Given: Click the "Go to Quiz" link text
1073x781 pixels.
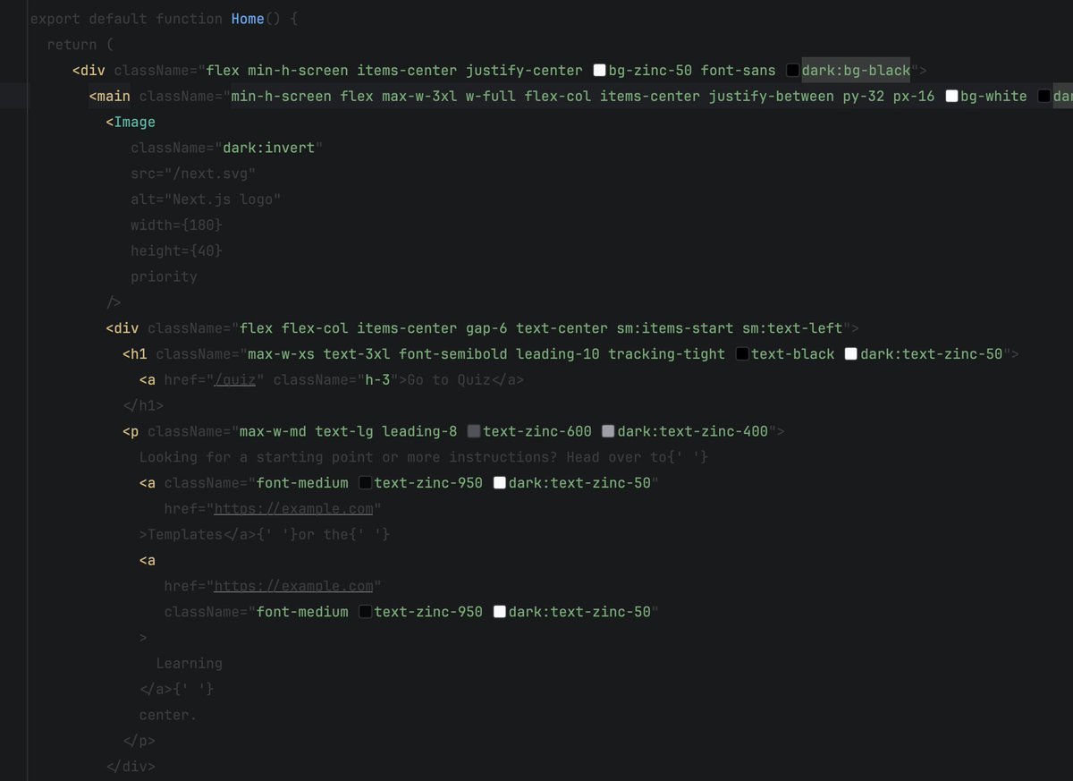Looking at the screenshot, I should [449, 380].
